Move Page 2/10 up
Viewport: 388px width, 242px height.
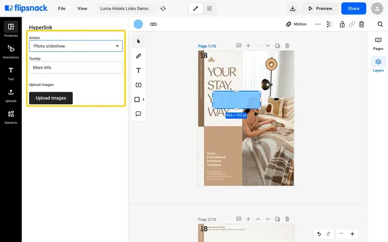pyautogui.click(x=258, y=219)
